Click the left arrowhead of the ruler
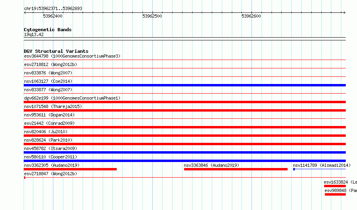 pos(25,13)
